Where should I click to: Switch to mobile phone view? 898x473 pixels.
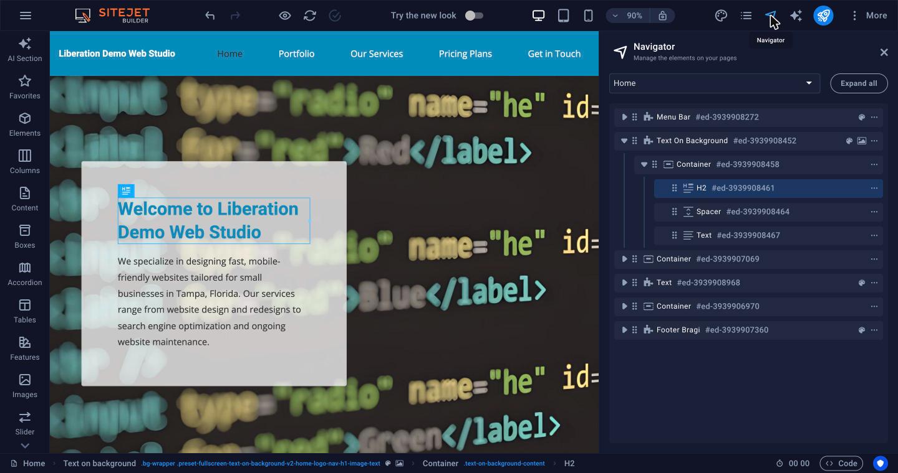pyautogui.click(x=588, y=16)
